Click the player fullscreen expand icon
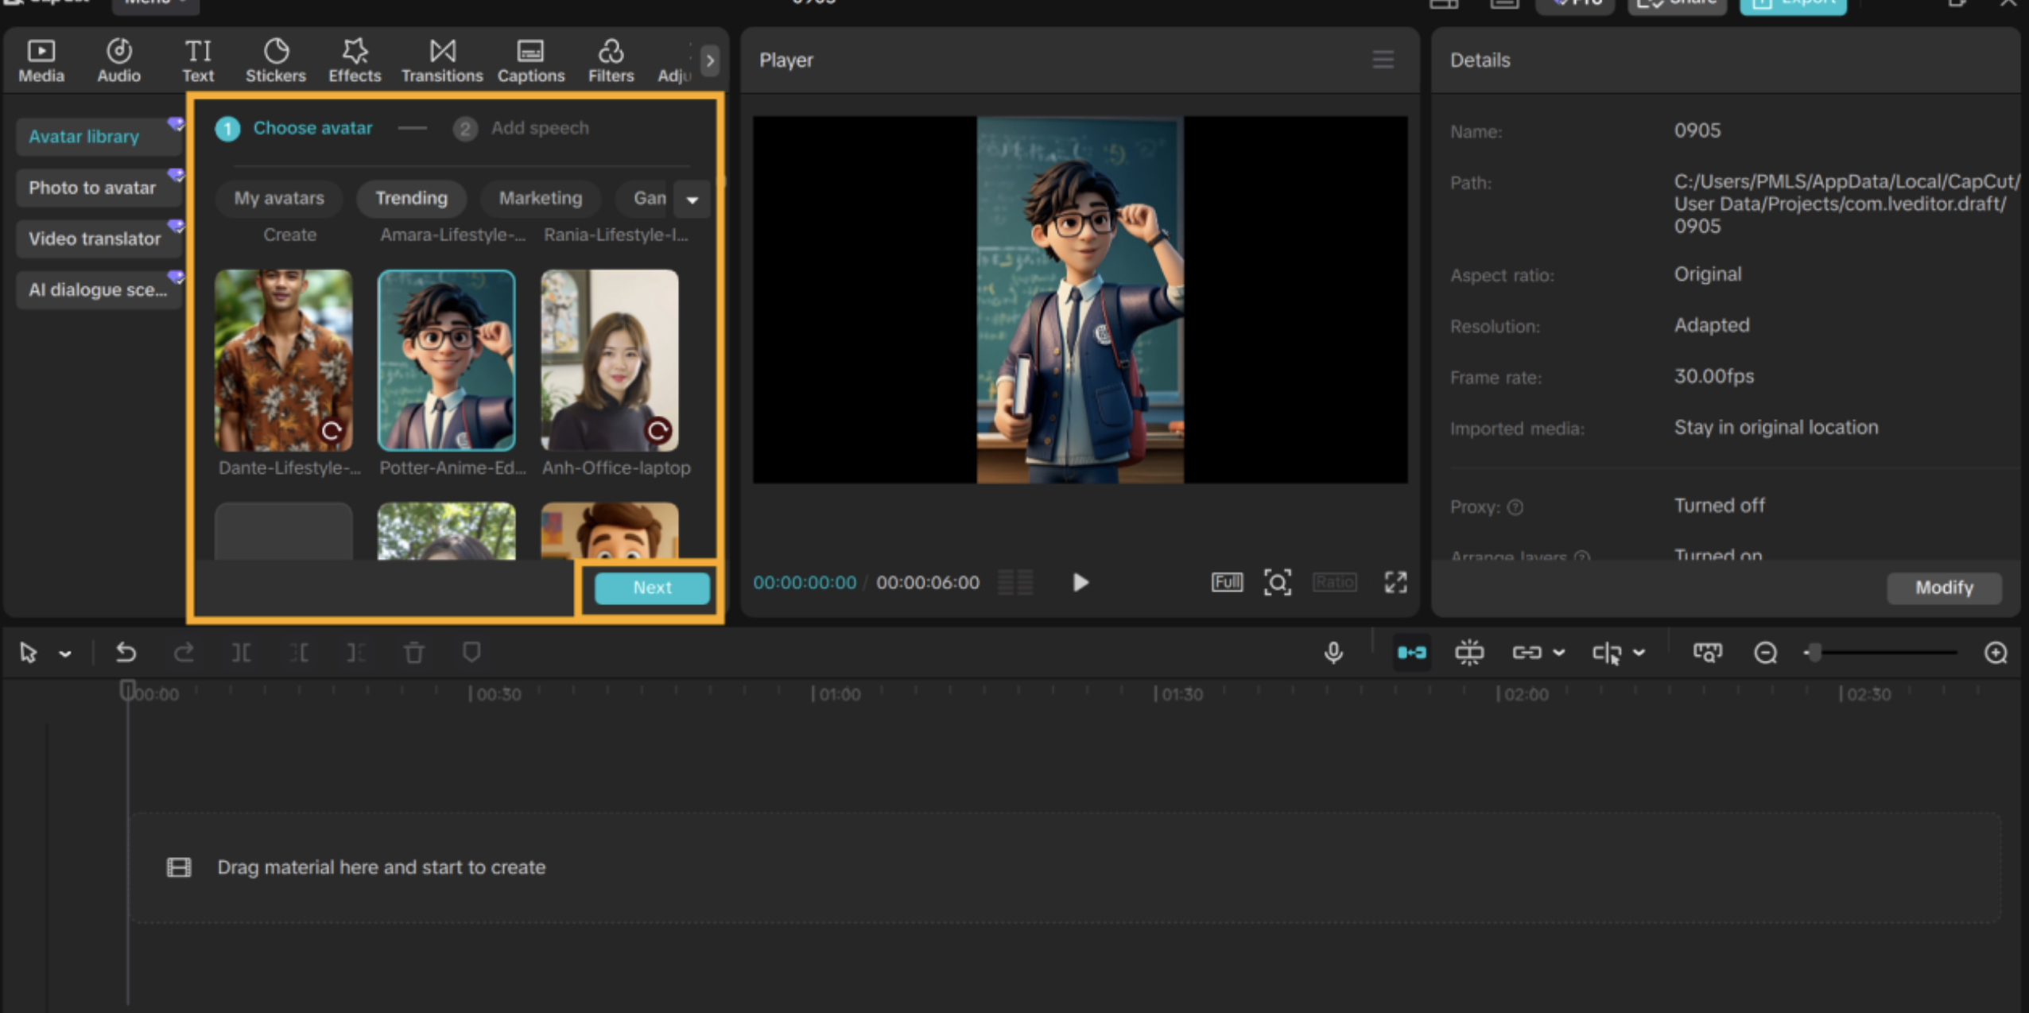Screen dimensions: 2029x1013 (x=1395, y=582)
